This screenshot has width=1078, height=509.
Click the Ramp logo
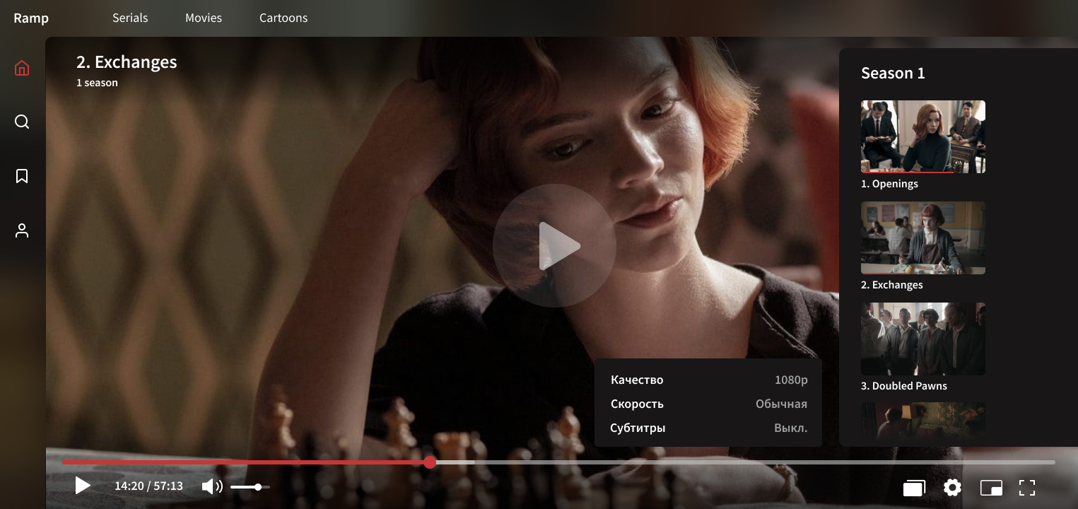pyautogui.click(x=31, y=18)
